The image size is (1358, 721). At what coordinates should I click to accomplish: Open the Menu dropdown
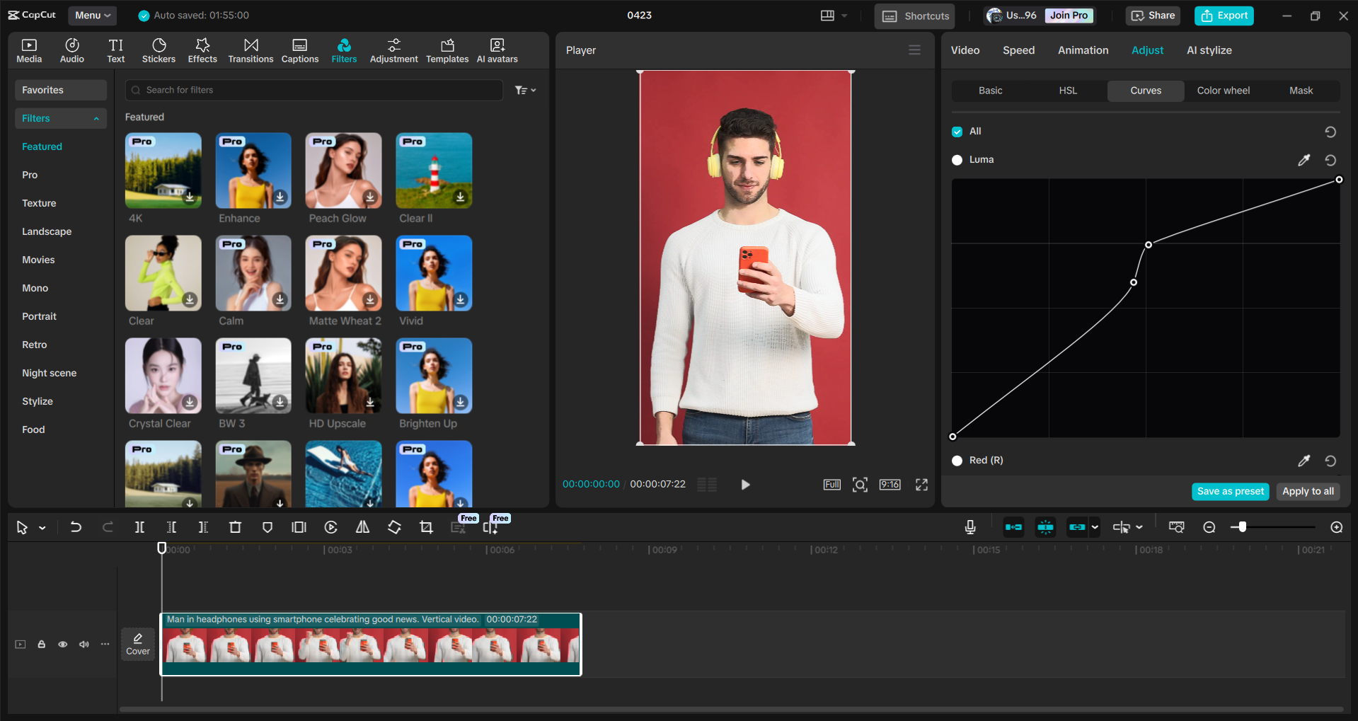pyautogui.click(x=91, y=15)
